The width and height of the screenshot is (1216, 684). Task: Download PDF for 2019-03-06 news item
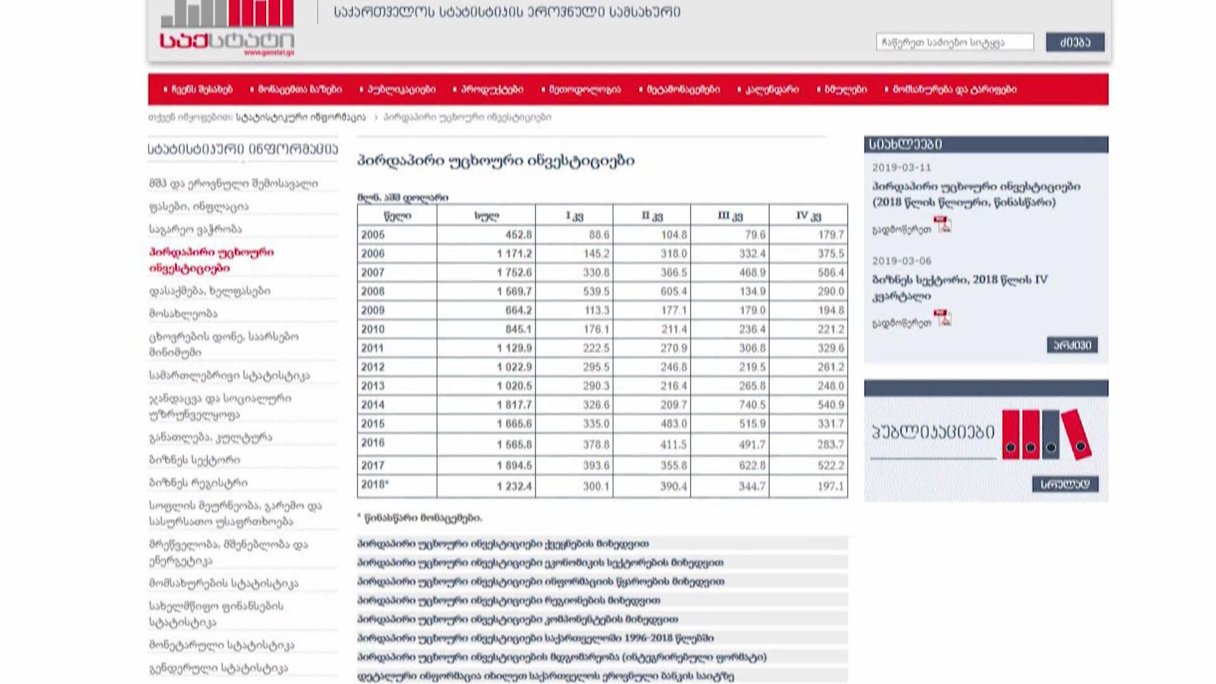944,318
